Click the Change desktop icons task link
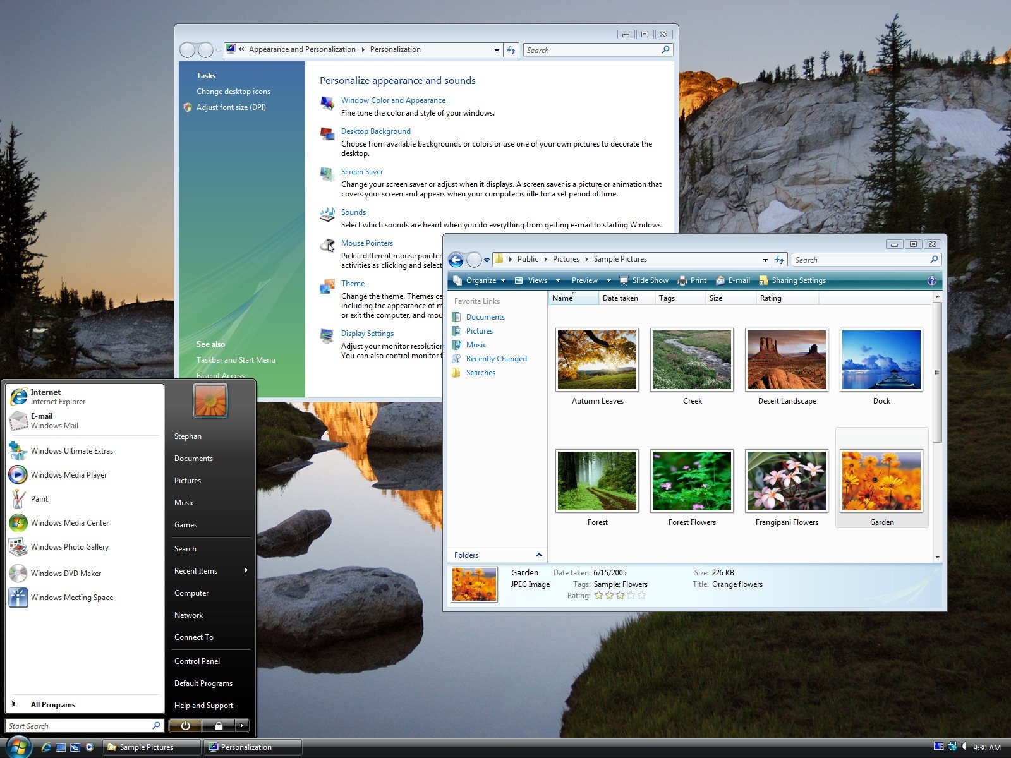Screen dimensions: 1011x758 click(233, 91)
